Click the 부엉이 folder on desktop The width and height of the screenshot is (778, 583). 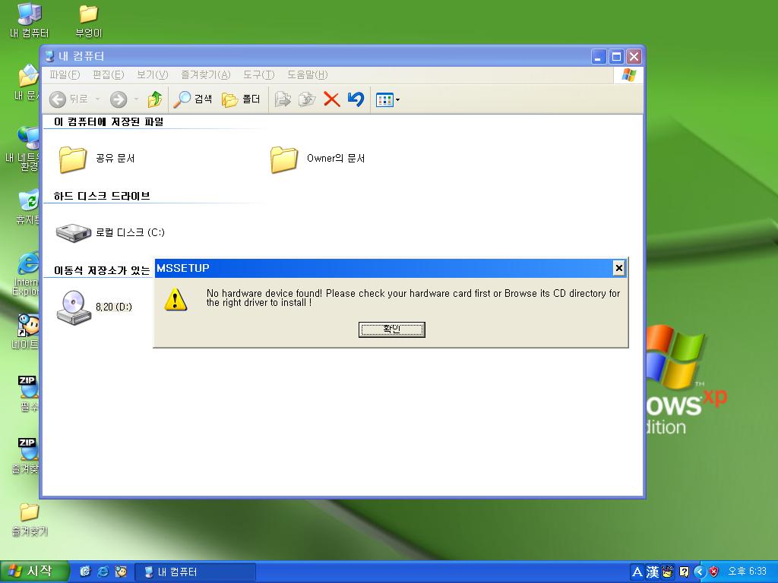point(88,20)
